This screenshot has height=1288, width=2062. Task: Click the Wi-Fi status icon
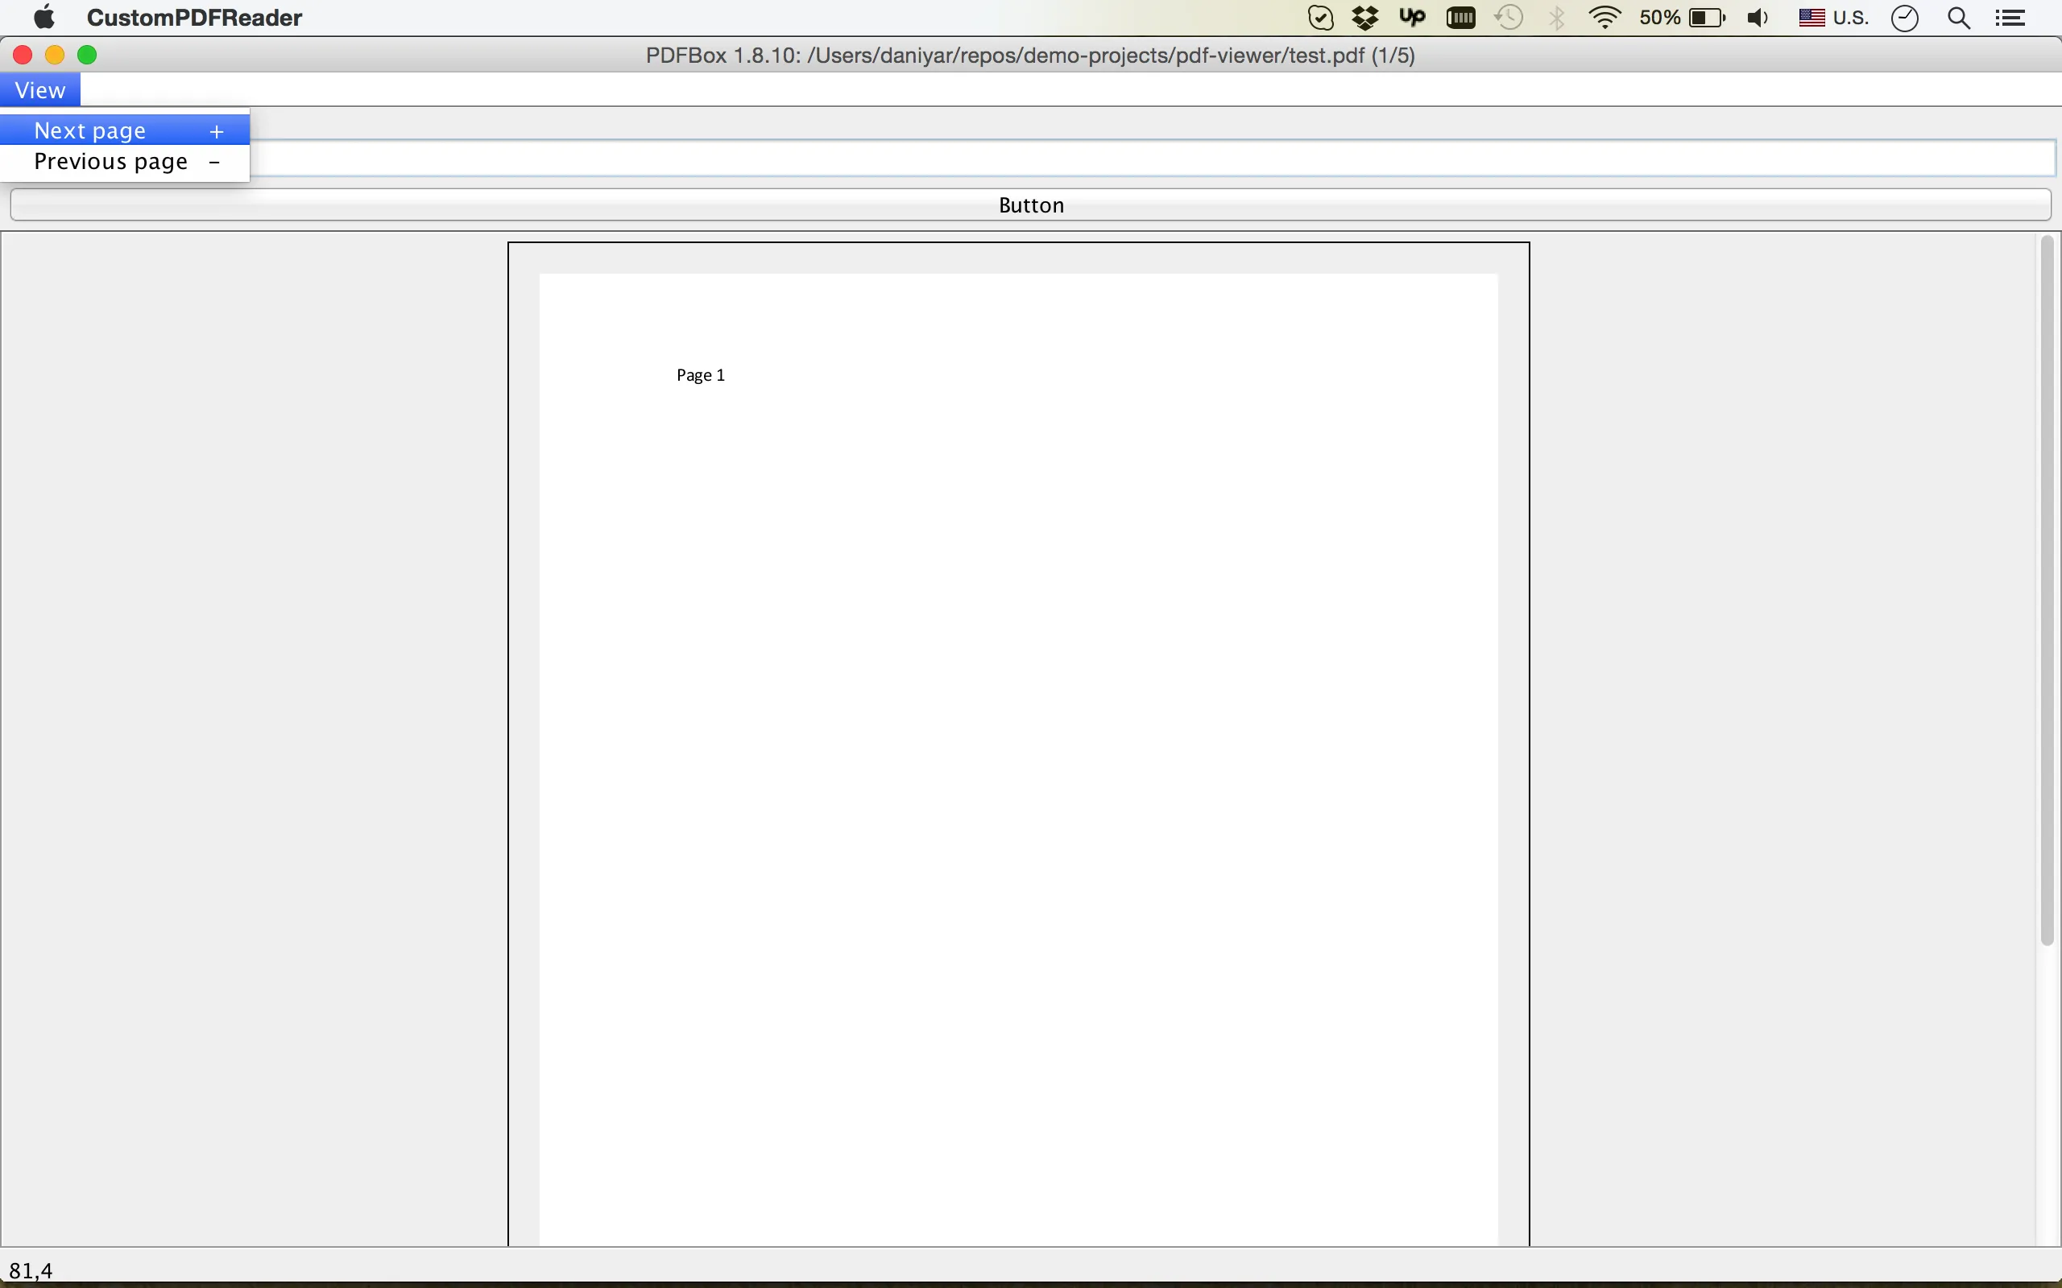click(1604, 18)
